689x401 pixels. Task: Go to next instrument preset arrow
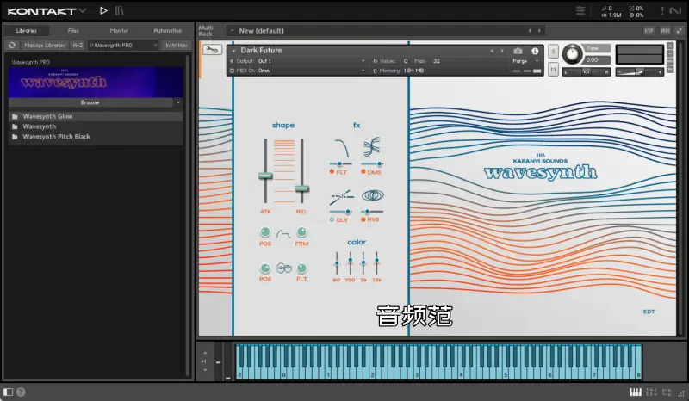click(x=502, y=51)
